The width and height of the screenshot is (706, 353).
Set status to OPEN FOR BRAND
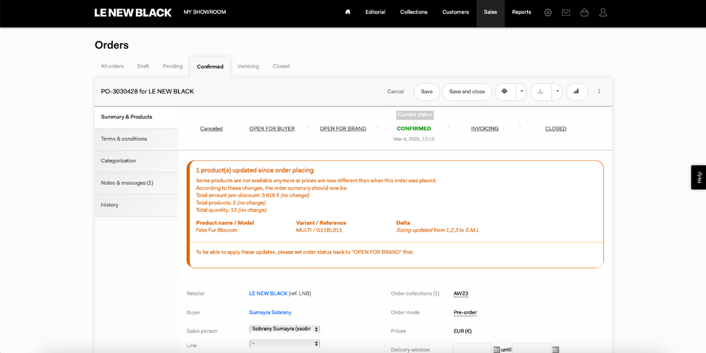[x=343, y=129]
